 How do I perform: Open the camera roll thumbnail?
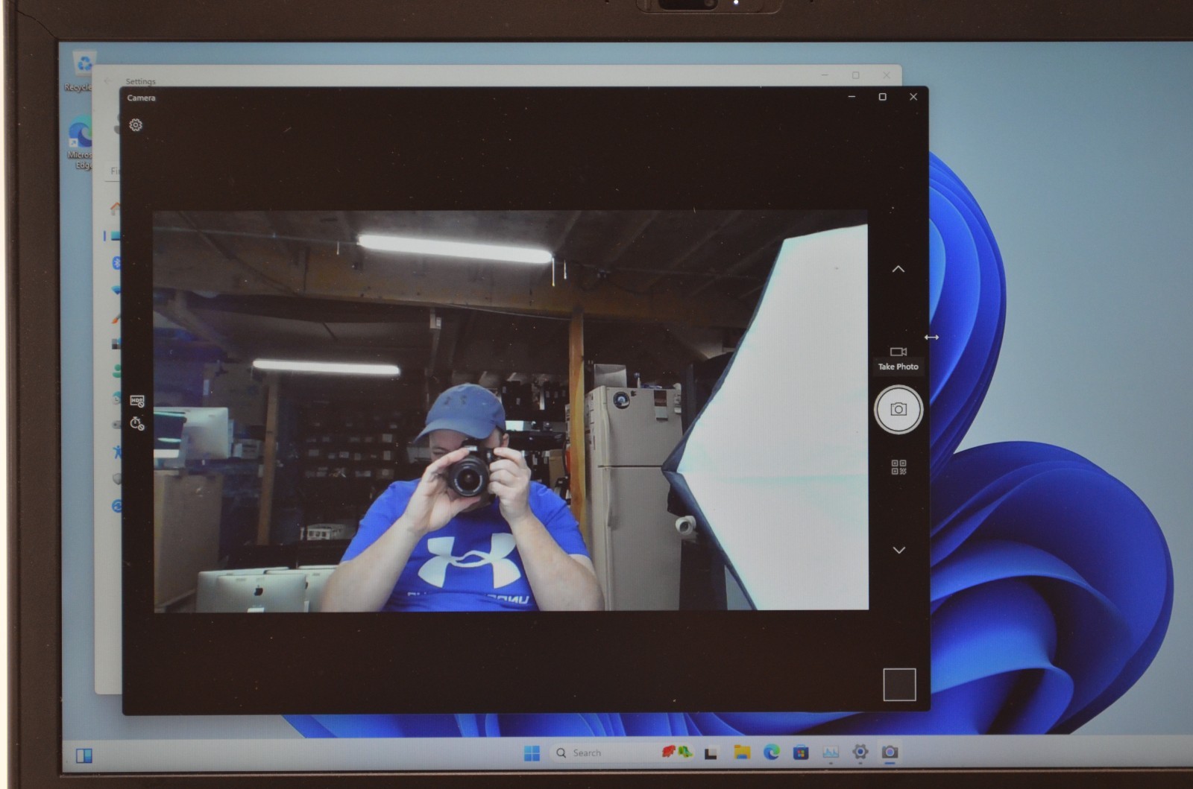point(899,685)
